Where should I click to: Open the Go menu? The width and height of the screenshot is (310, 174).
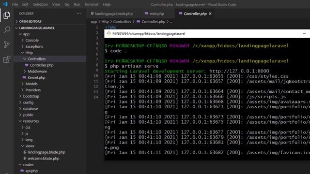[67, 4]
